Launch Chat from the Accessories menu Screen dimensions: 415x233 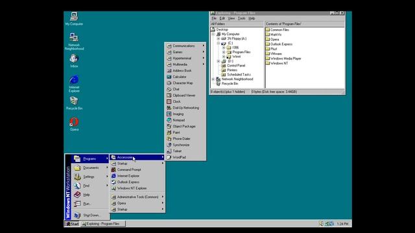point(185,89)
